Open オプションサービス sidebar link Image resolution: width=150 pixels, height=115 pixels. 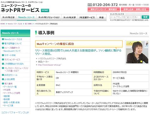click(12, 60)
